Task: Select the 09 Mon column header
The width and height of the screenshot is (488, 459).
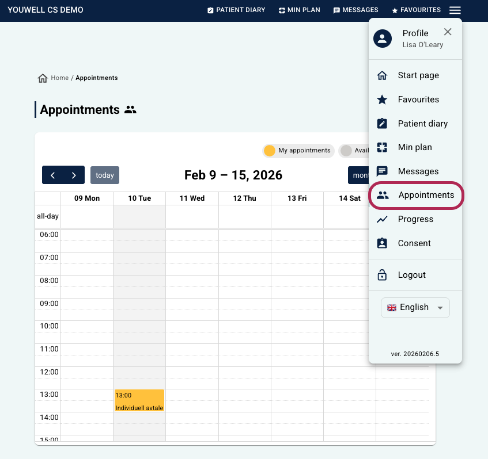Action: (87, 198)
